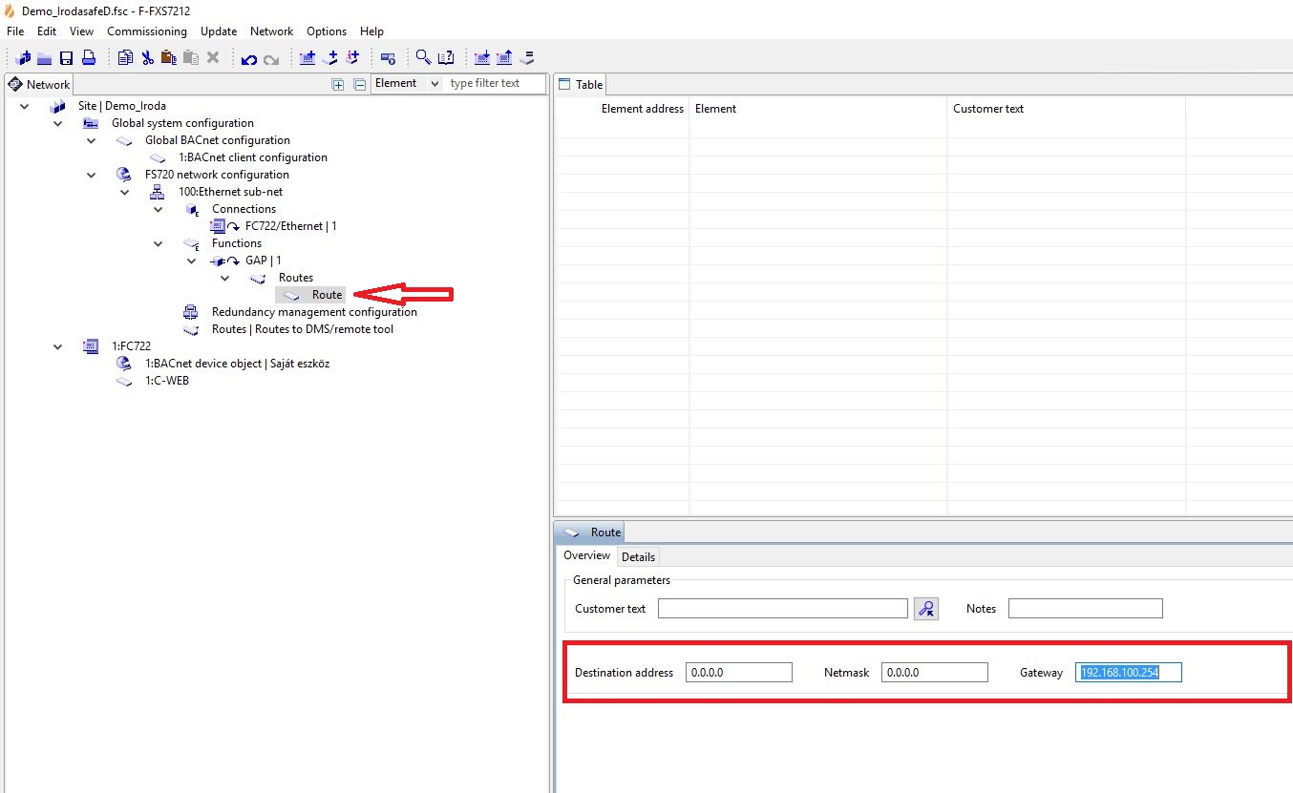Click the Open folder icon in the toolbar
This screenshot has width=1293, height=793.
click(x=44, y=58)
